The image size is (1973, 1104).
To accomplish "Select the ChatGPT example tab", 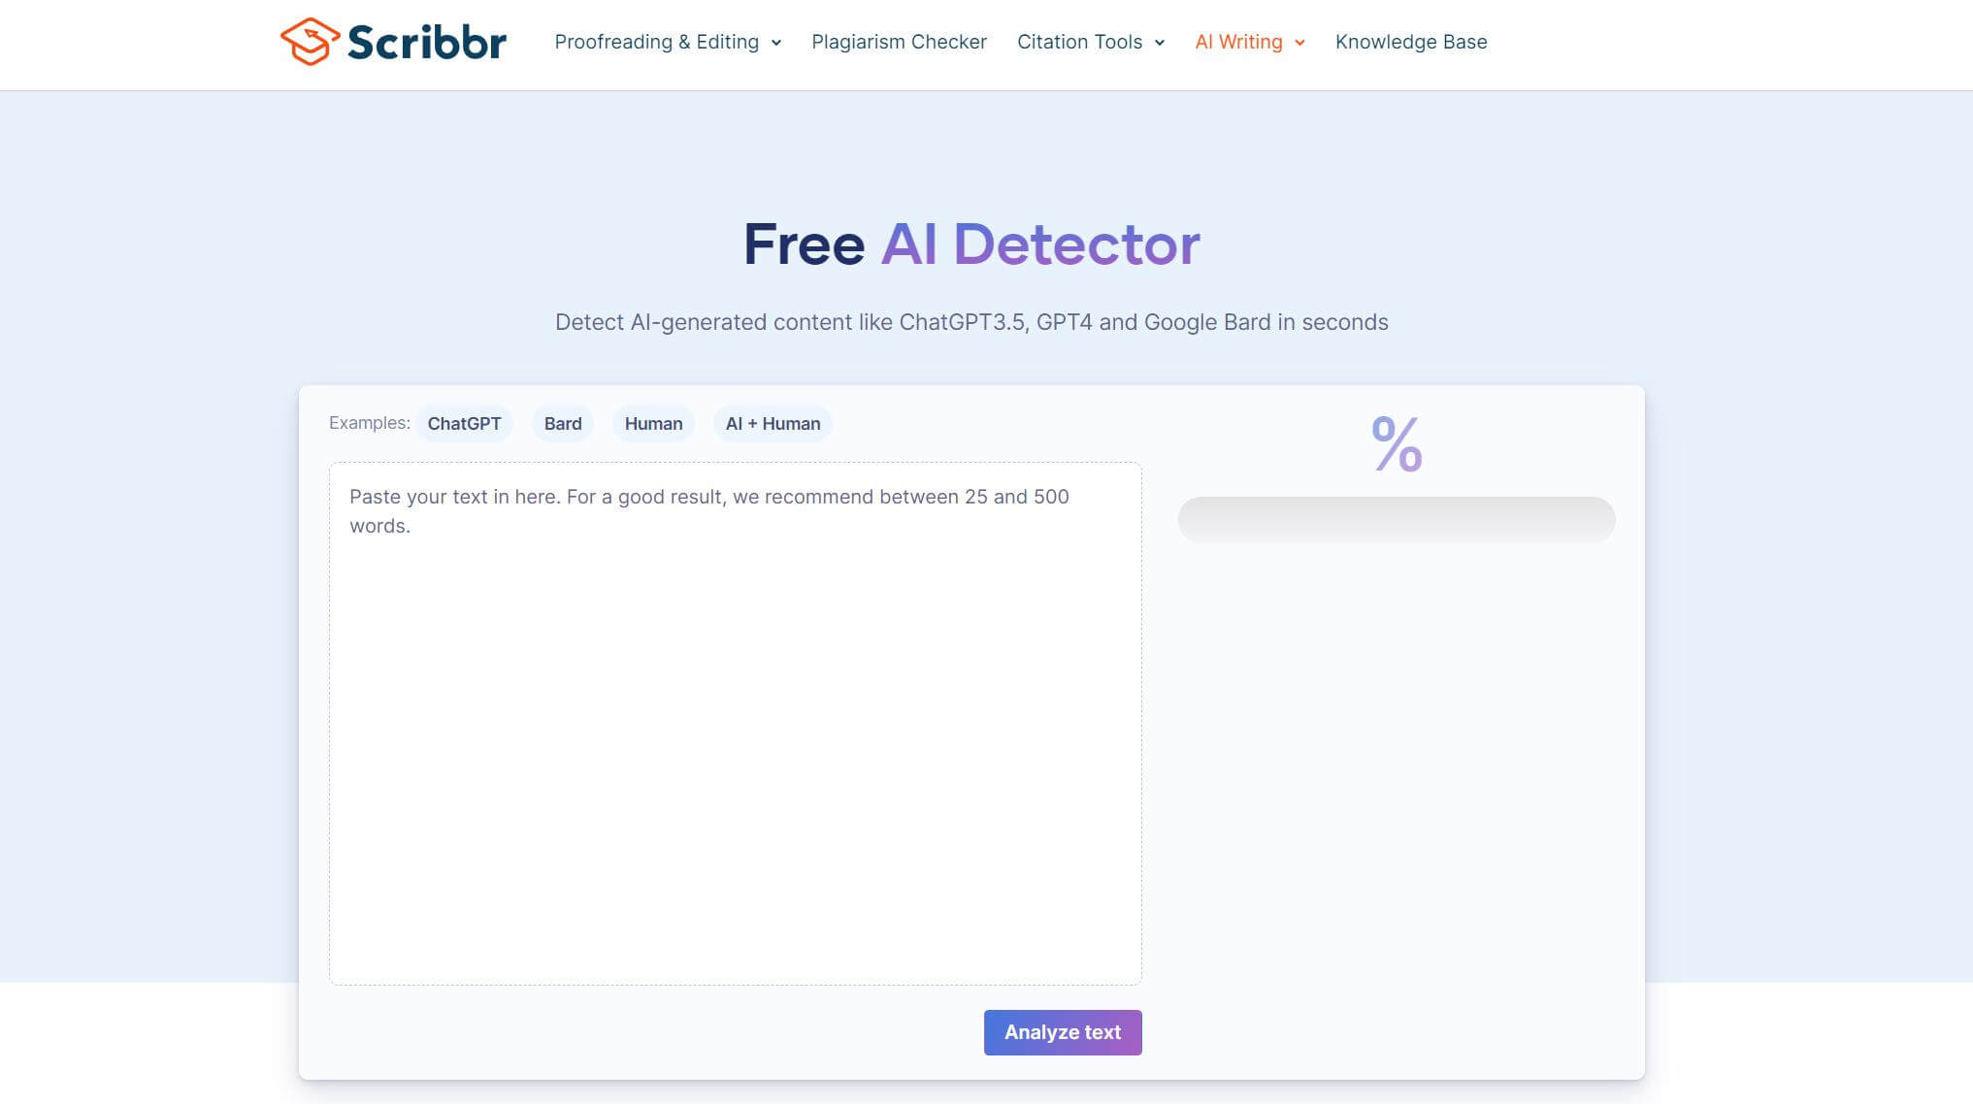I will [x=465, y=423].
